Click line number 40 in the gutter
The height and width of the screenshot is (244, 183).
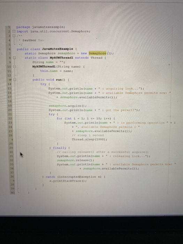point(13,193)
